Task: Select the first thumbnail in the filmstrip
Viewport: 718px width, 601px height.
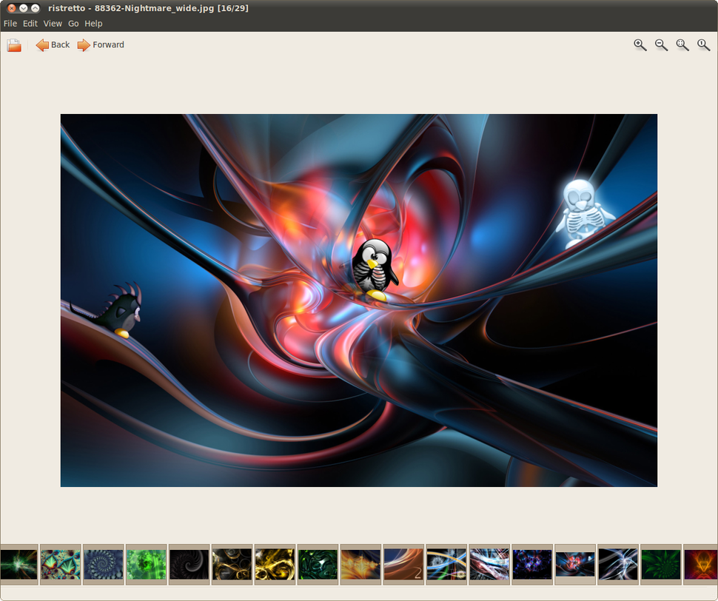Action: tap(17, 564)
